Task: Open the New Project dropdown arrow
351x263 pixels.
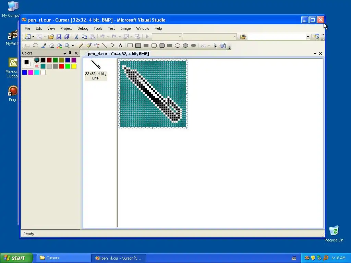Action: (x=33, y=37)
